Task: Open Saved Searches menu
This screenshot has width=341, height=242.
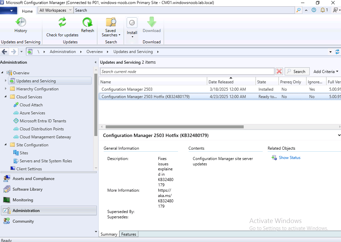Action: point(111,27)
